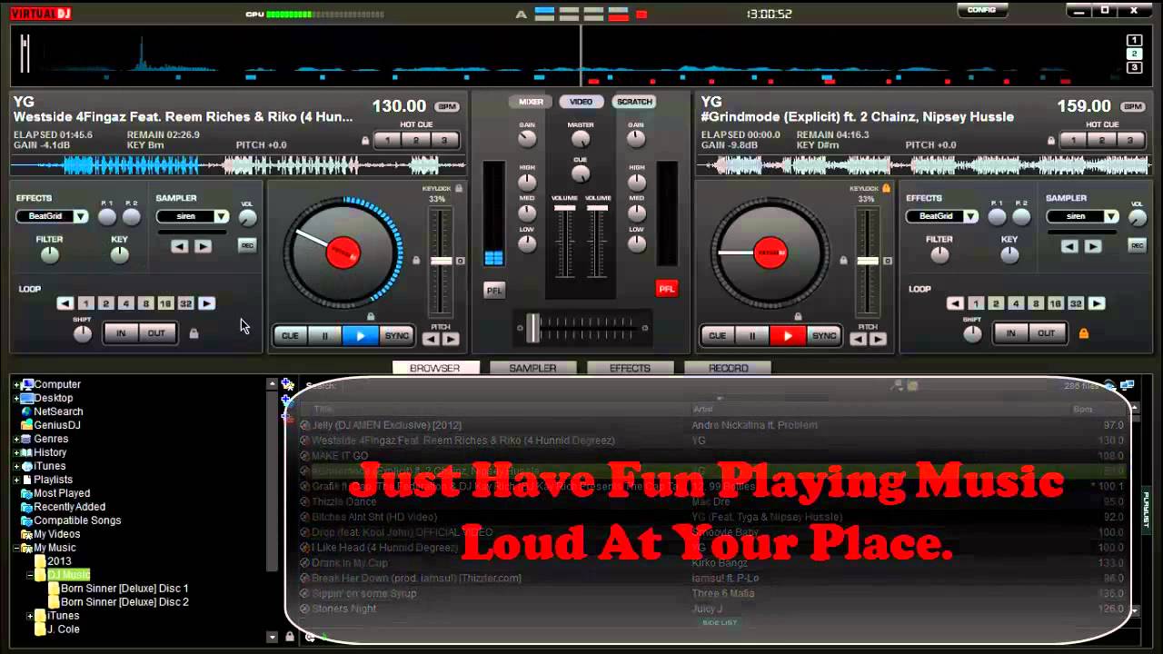Toggle left deck hot cue lock
The image size is (1163, 654).
(x=366, y=141)
